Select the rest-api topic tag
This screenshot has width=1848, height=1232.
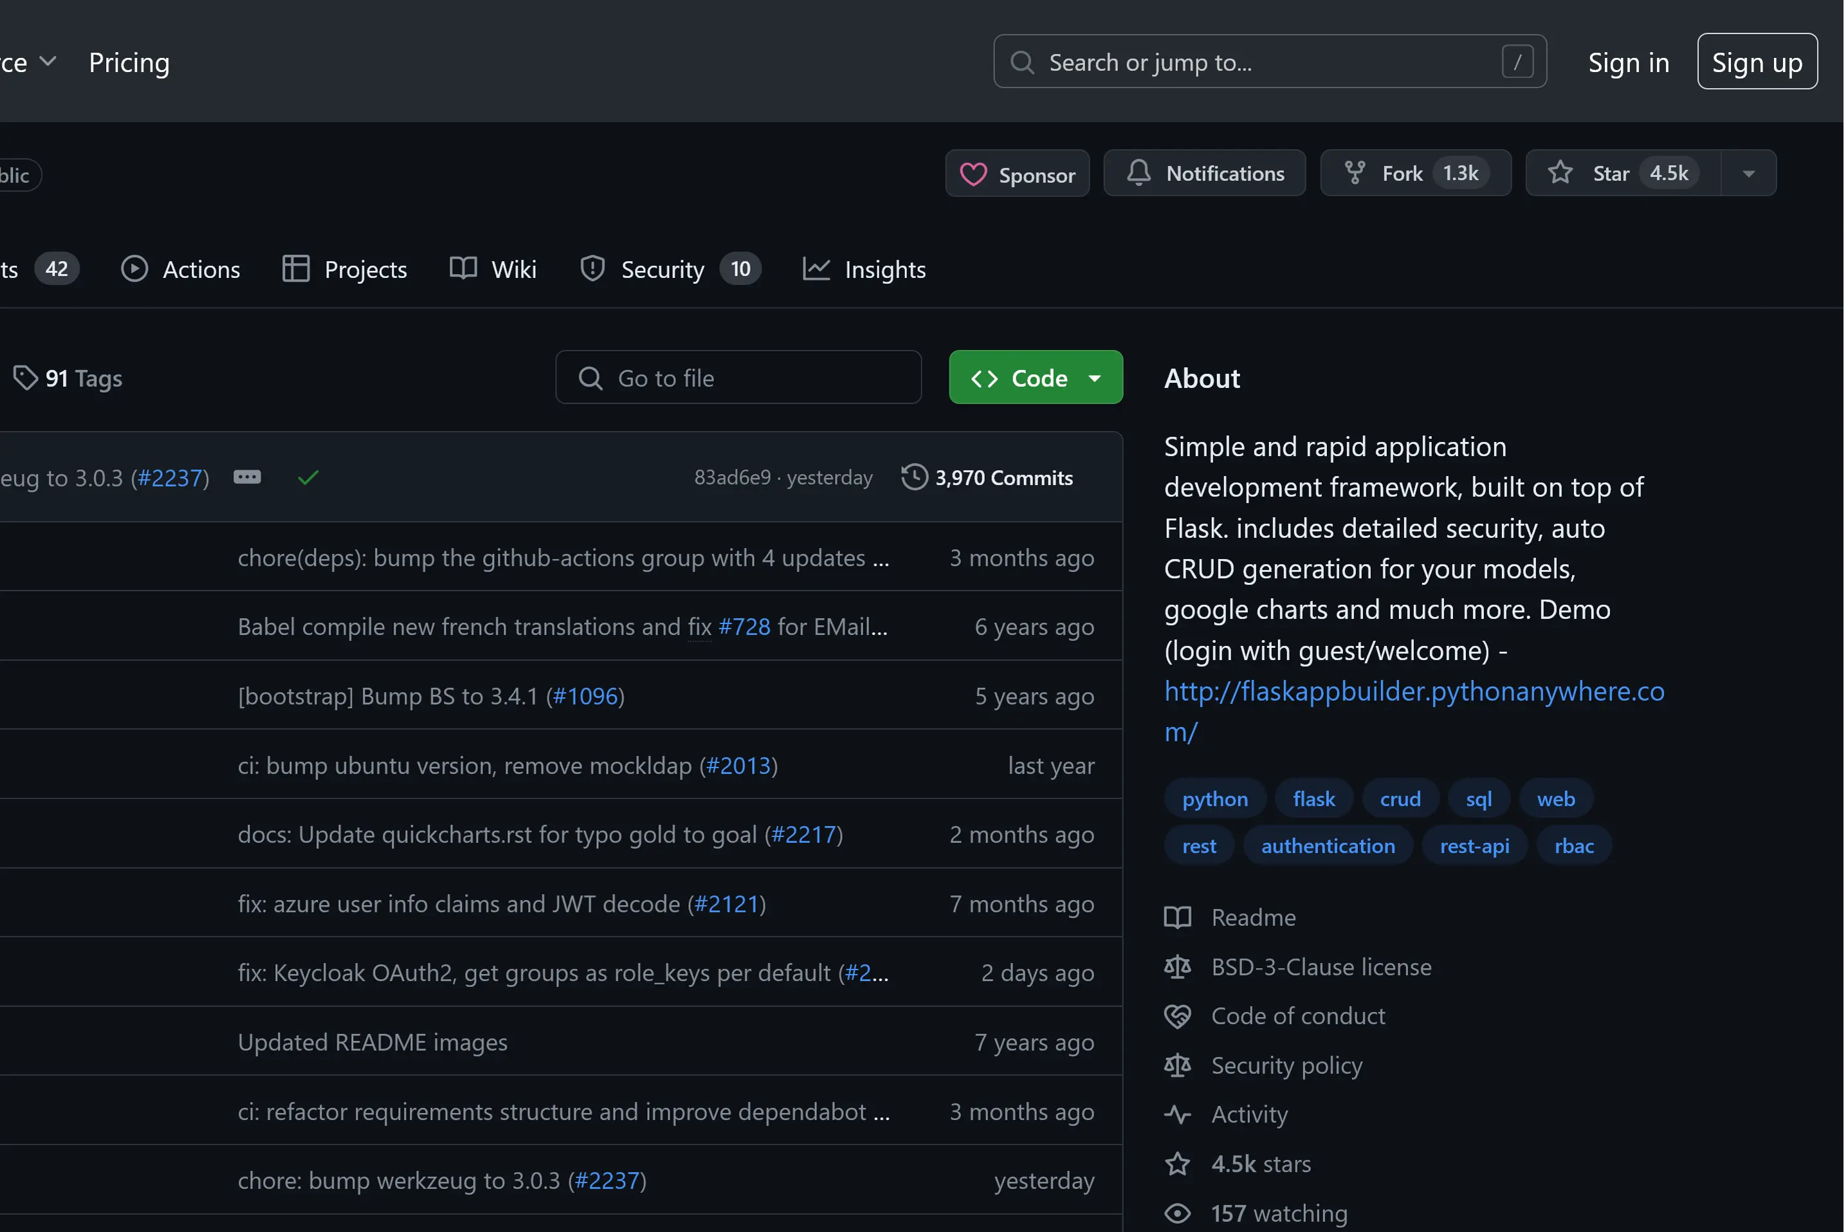[1474, 845]
